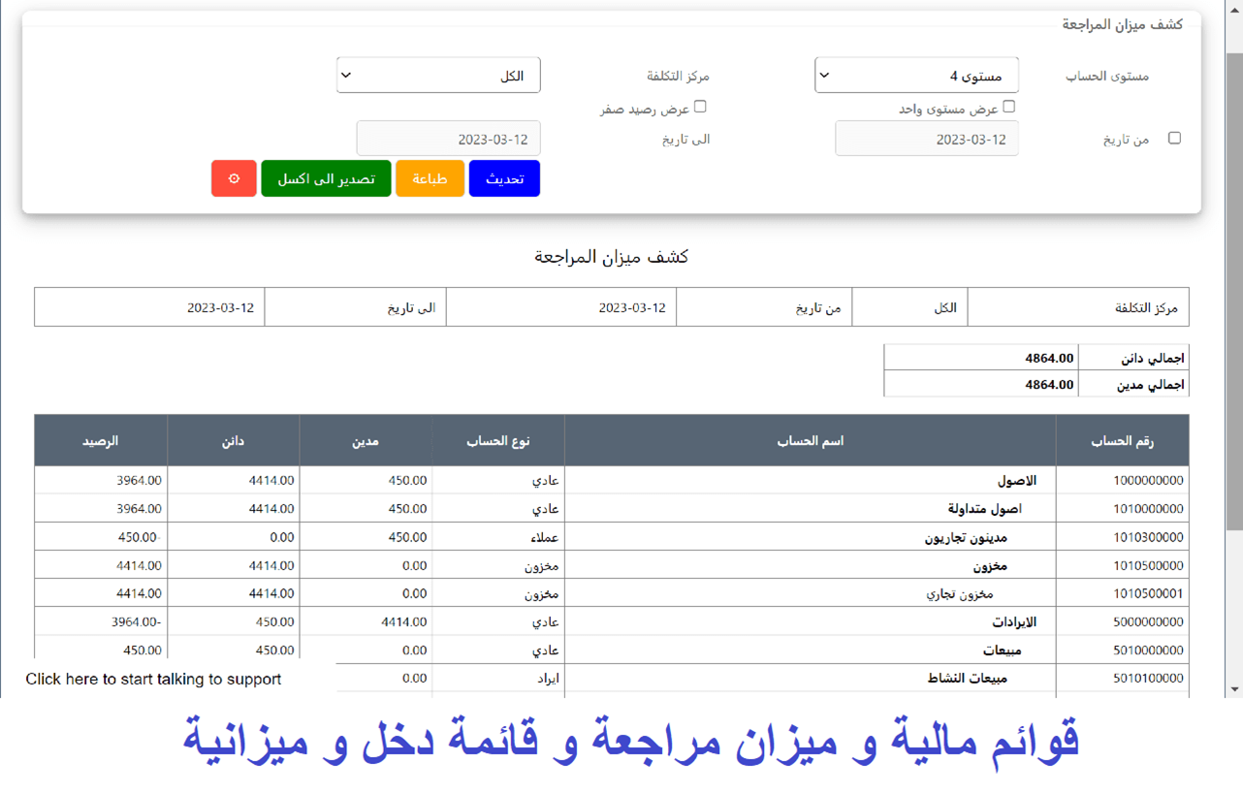Start talking to support chat link
1243x794 pixels.
point(153,680)
